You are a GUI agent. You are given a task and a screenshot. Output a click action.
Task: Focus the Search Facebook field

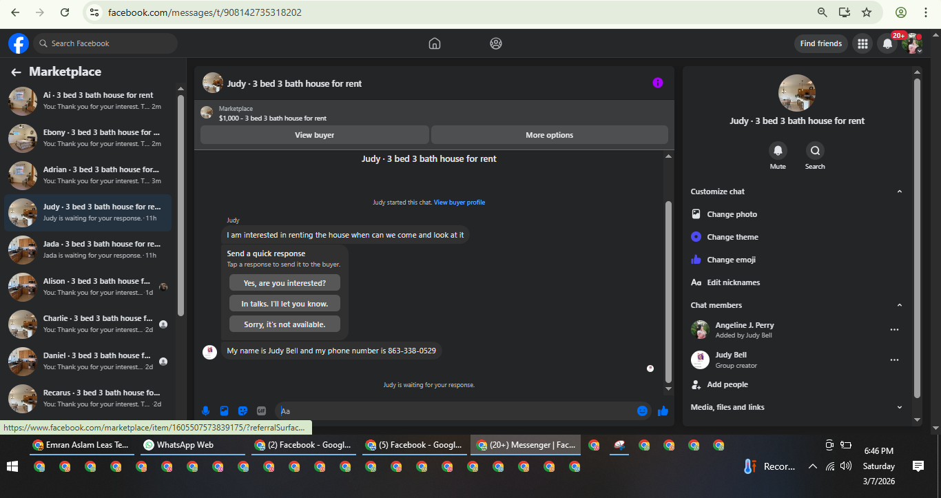[105, 43]
